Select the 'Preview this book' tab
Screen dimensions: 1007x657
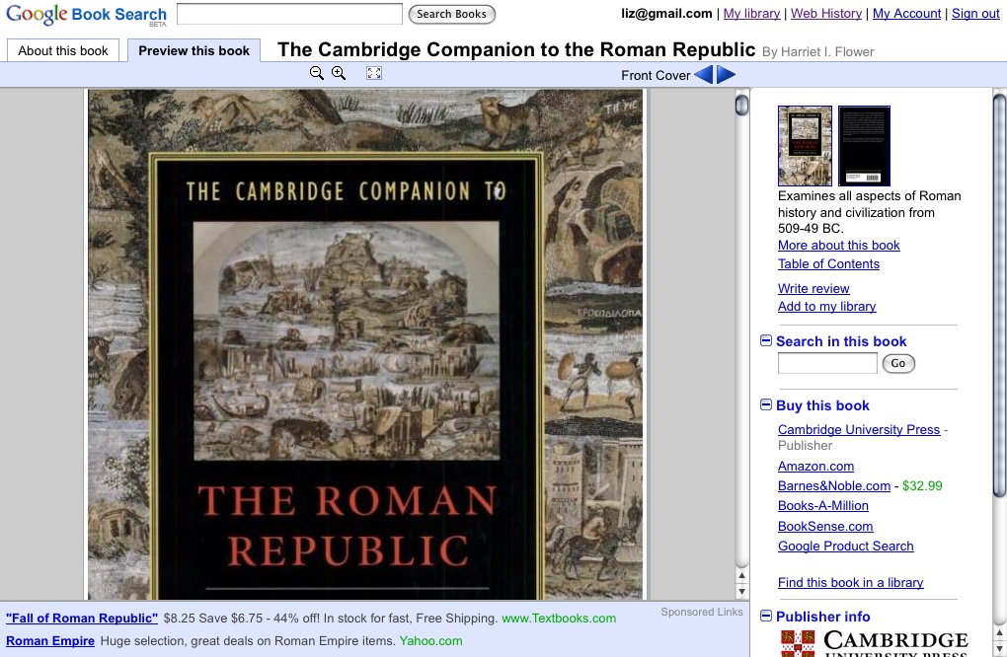[x=194, y=50]
